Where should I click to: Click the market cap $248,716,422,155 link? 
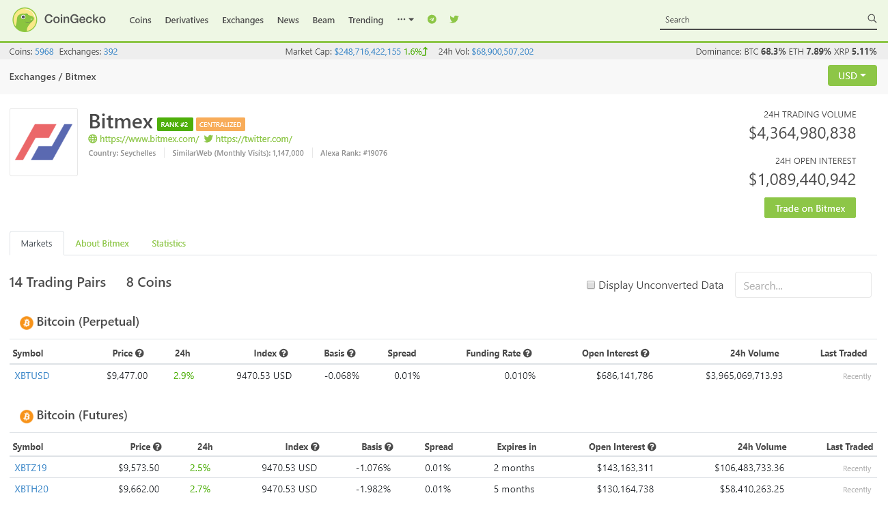[x=367, y=51]
